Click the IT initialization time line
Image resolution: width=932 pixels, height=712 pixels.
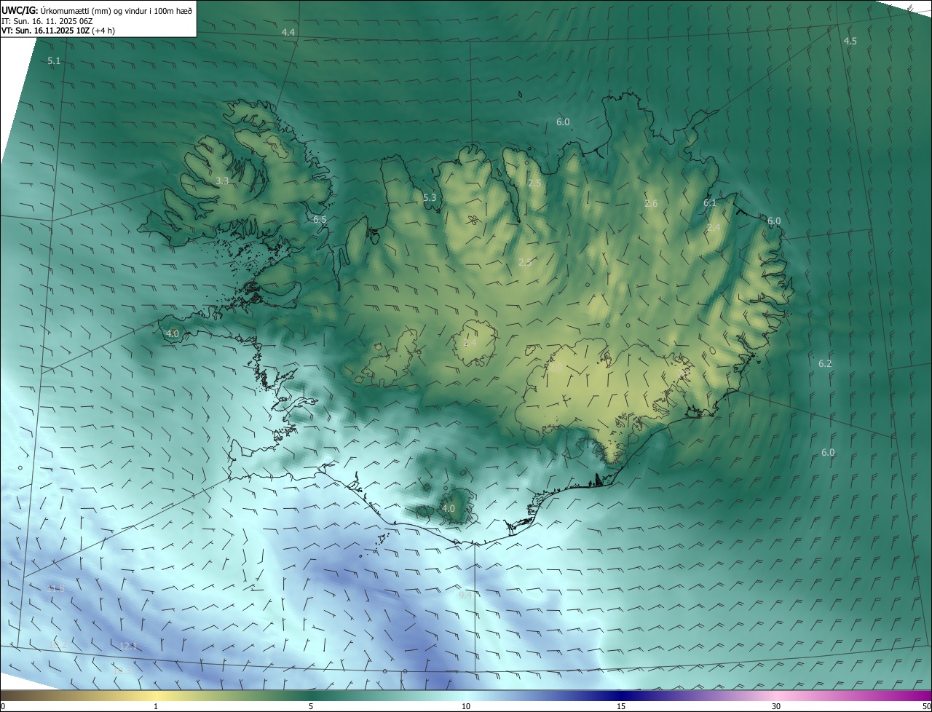[x=47, y=20]
